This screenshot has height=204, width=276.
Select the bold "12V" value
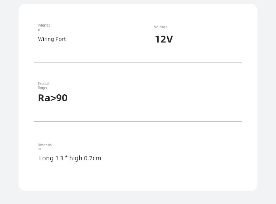(164, 39)
